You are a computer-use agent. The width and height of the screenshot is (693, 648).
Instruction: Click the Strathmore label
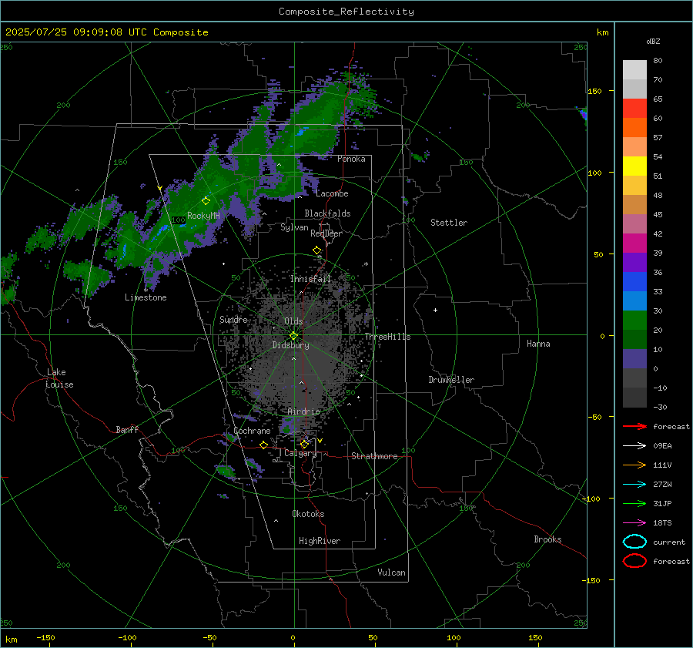(375, 456)
